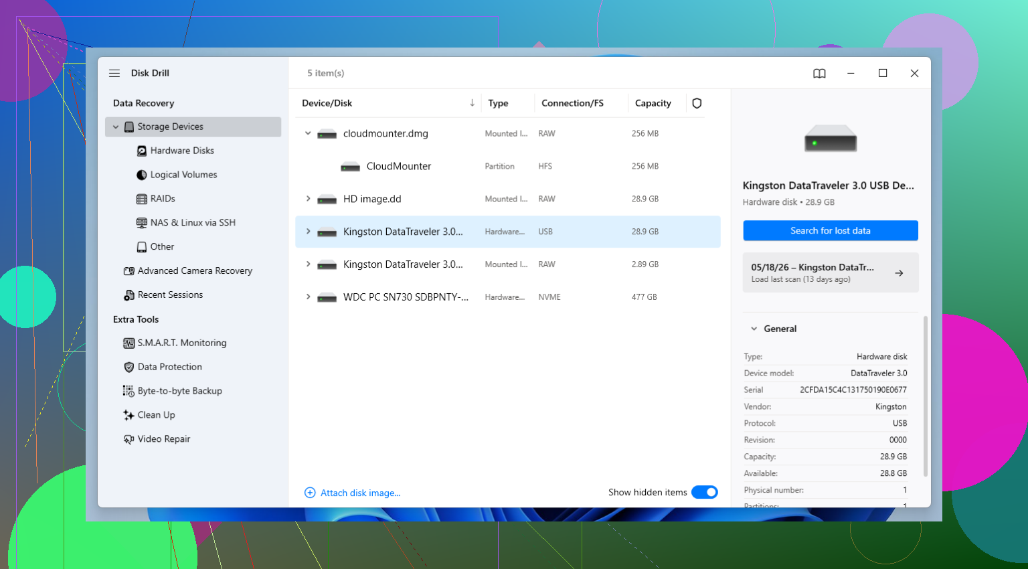
Task: Open Logical Volumes in the sidebar
Action: click(183, 175)
